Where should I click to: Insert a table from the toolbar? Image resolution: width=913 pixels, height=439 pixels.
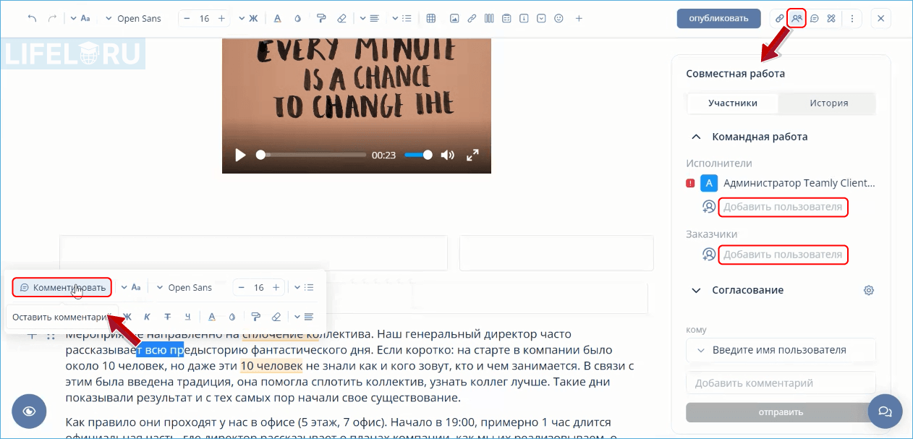point(431,18)
